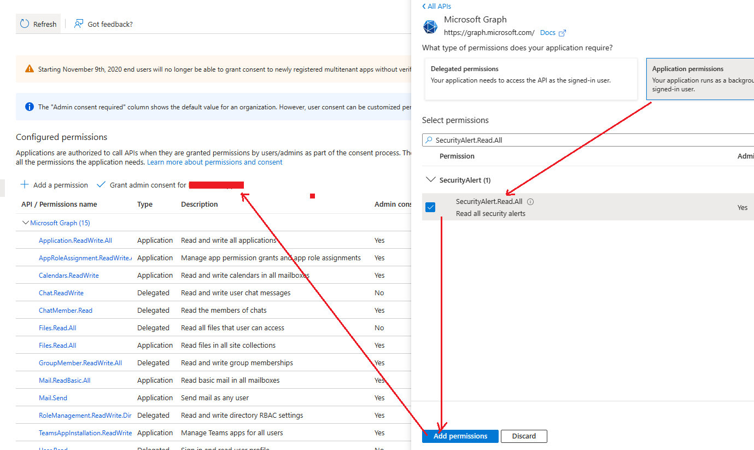The image size is (754, 450).
Task: Click the Permission column header in the API panel
Action: coord(457,156)
